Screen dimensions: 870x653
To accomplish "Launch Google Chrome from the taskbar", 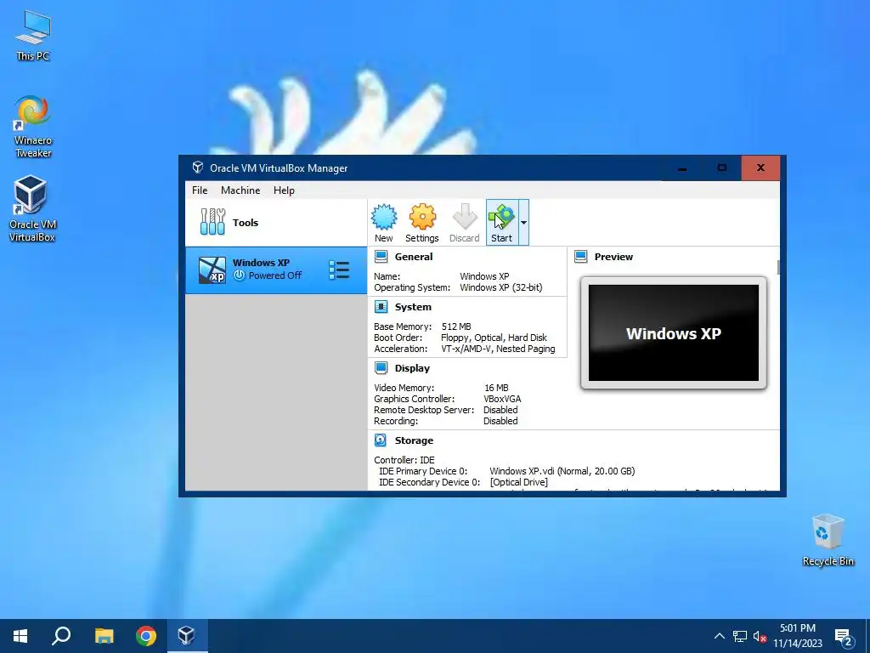I will click(146, 636).
